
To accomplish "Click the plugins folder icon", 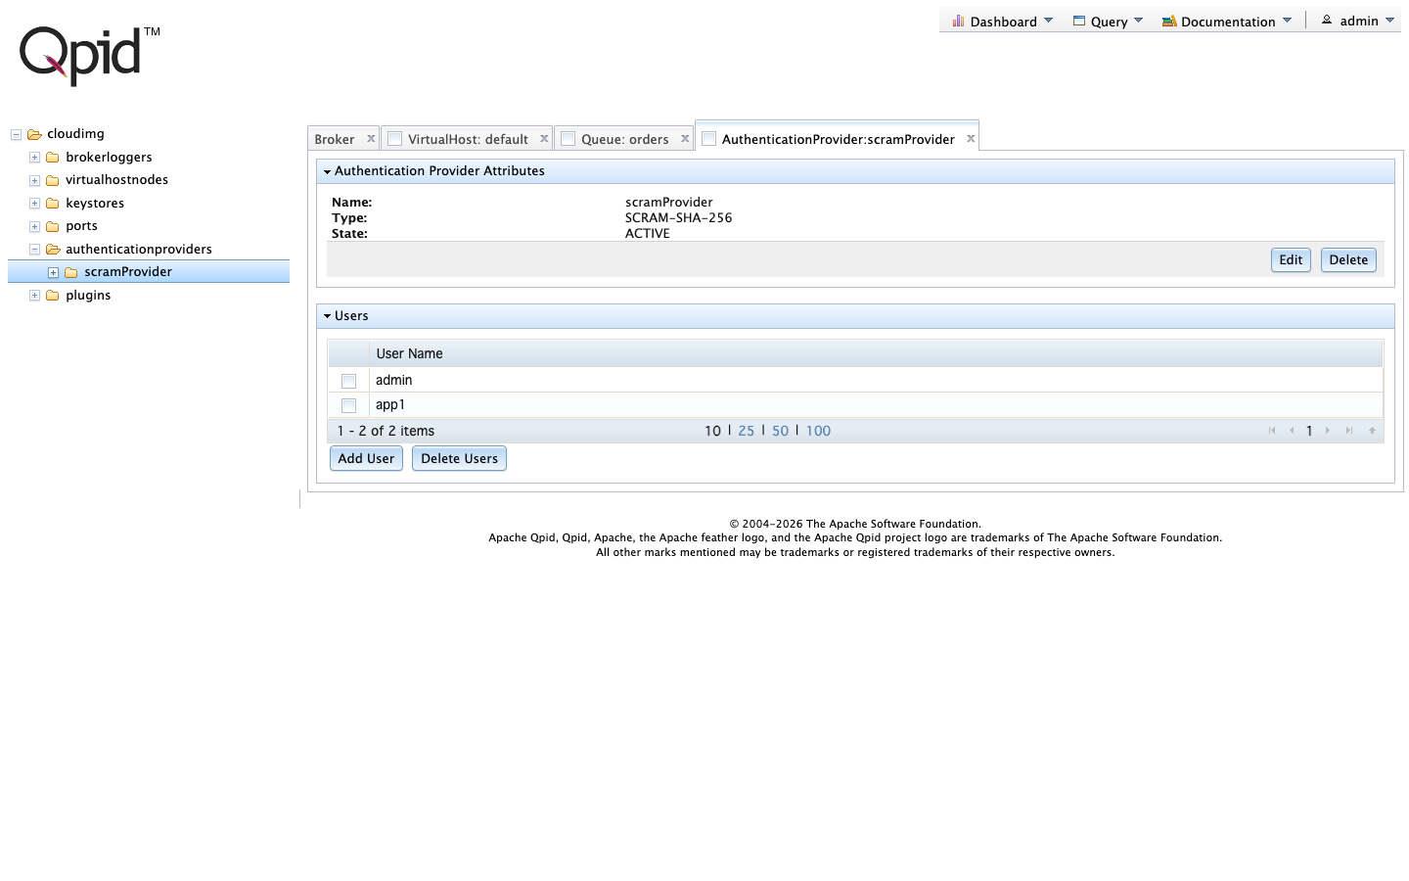I will [53, 296].
